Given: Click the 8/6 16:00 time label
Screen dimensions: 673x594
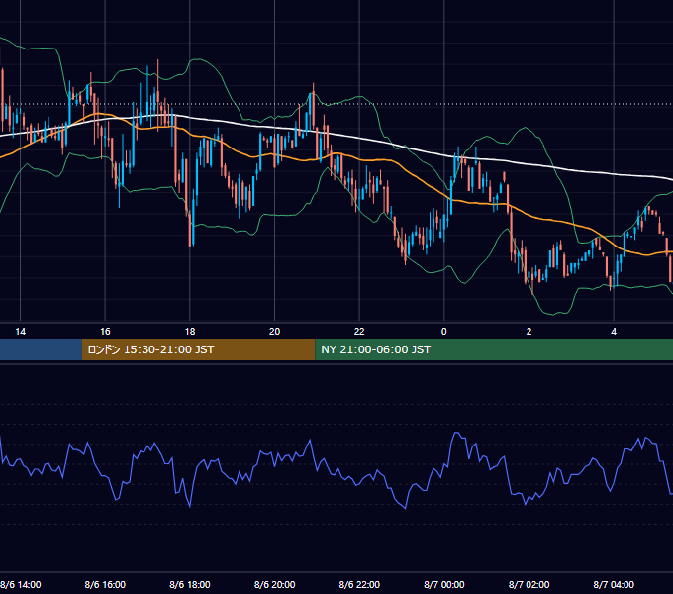Looking at the screenshot, I should [x=105, y=584].
